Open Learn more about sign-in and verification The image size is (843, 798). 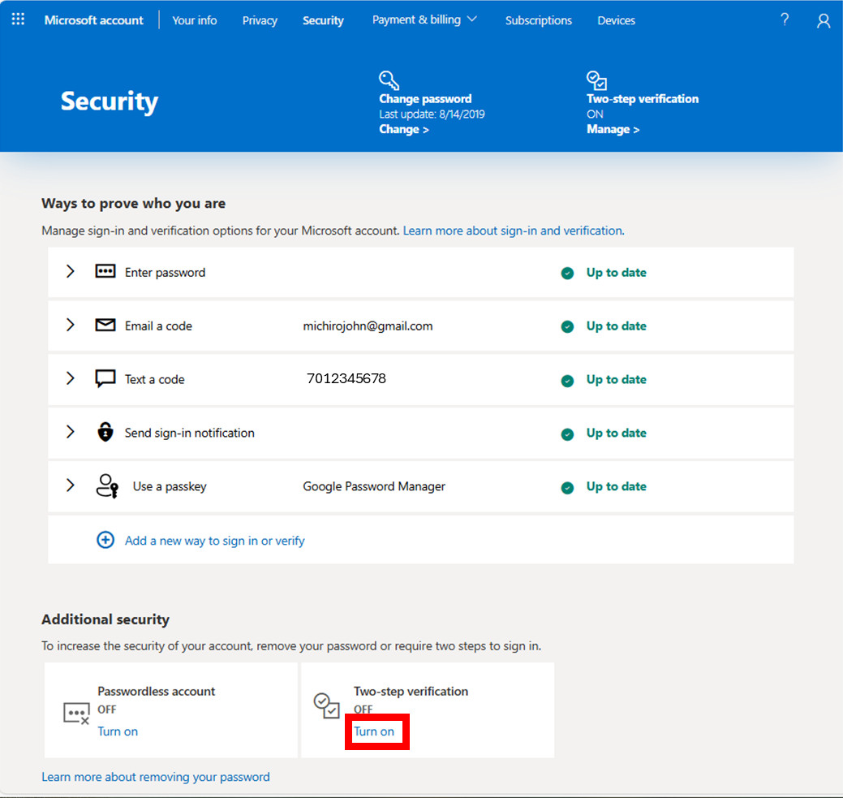coord(514,231)
